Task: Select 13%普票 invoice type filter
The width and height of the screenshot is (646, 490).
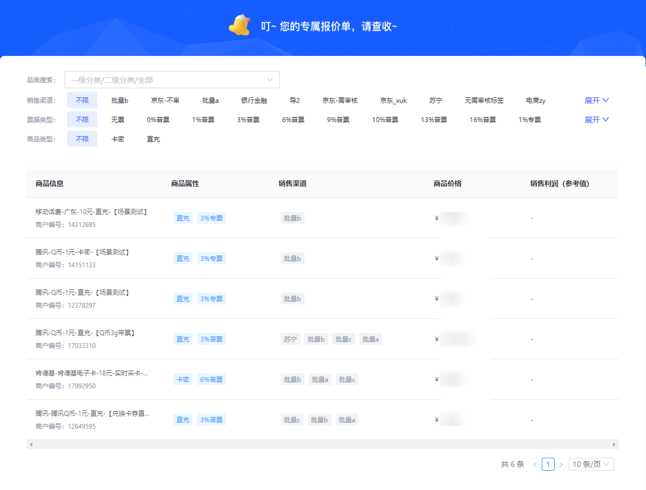Action: pos(434,120)
